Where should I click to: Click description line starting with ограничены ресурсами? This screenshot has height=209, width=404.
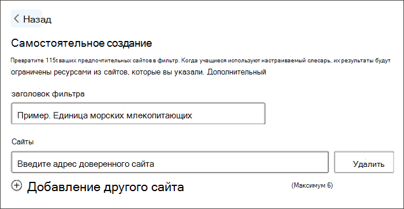click(x=139, y=72)
